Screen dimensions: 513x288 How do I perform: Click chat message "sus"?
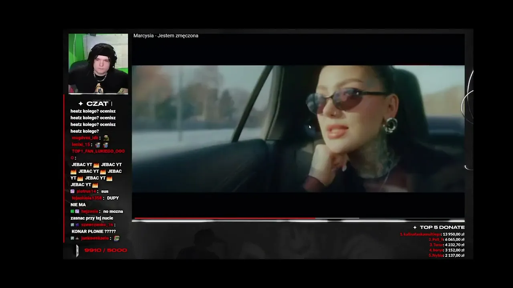click(105, 191)
